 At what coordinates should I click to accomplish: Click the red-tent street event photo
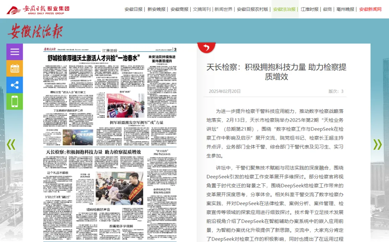click(126, 105)
